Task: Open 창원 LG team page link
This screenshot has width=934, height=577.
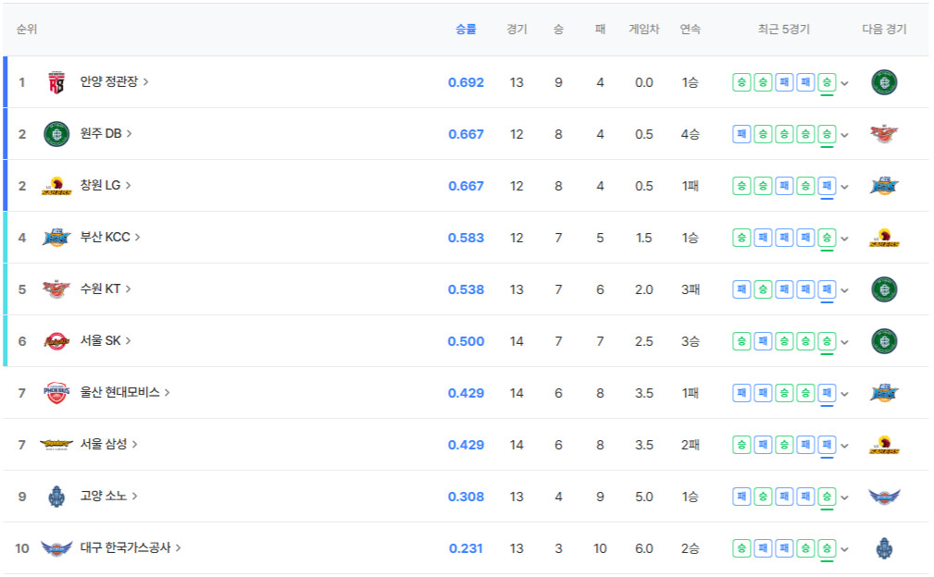Action: (x=106, y=185)
